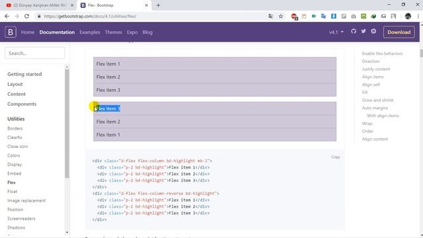
Task: Jump to the Wrap section
Action: [367, 124]
